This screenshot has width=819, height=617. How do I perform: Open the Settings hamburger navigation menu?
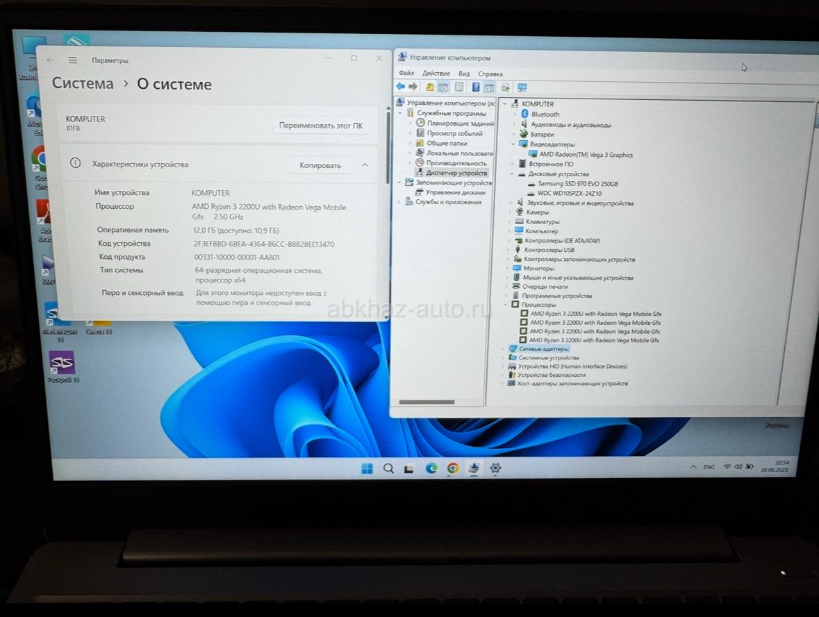tap(73, 60)
